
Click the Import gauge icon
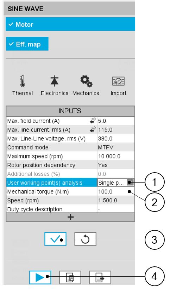point(118,81)
